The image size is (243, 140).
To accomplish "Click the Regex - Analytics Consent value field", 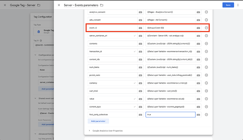I will 170,12.
